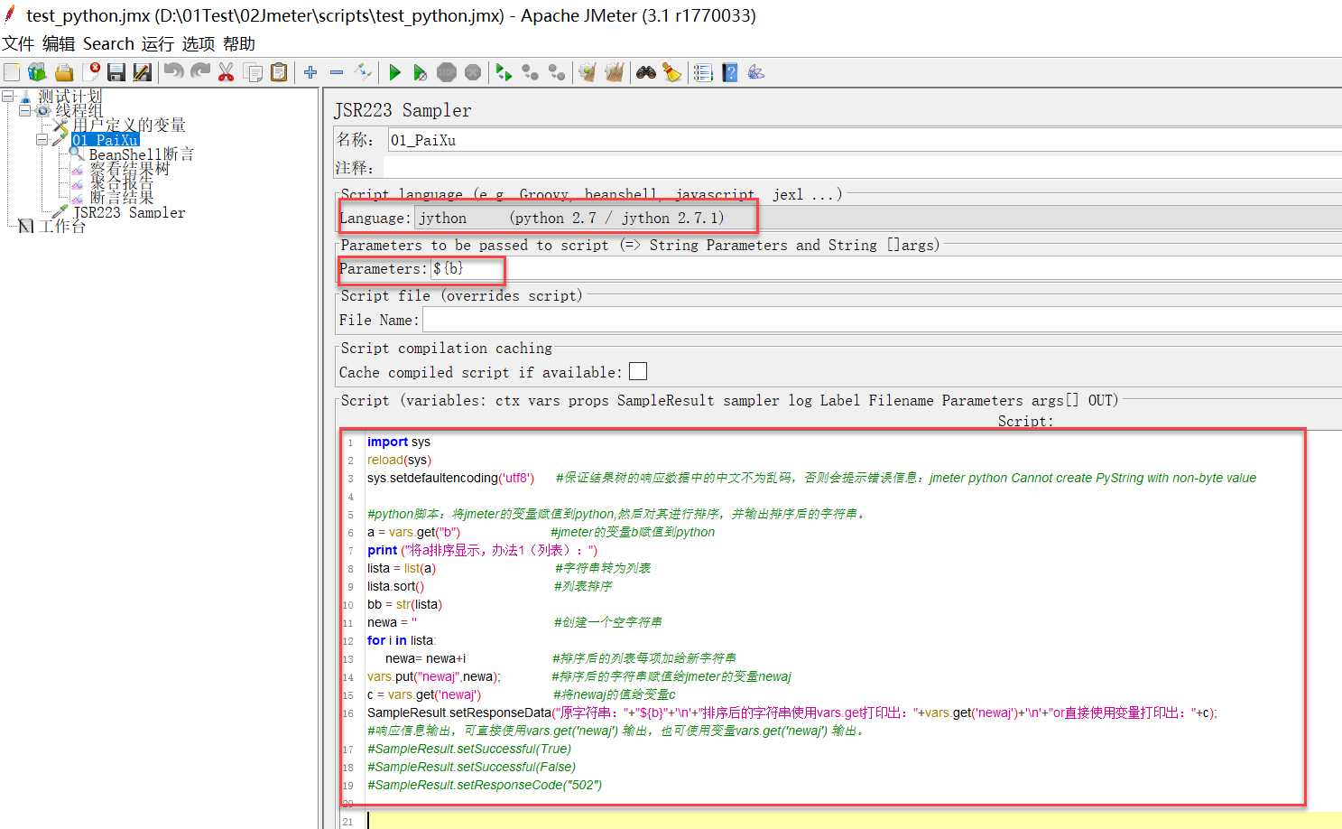Click the Remote stop all icon
Image resolution: width=1342 pixels, height=829 pixels.
[x=531, y=72]
